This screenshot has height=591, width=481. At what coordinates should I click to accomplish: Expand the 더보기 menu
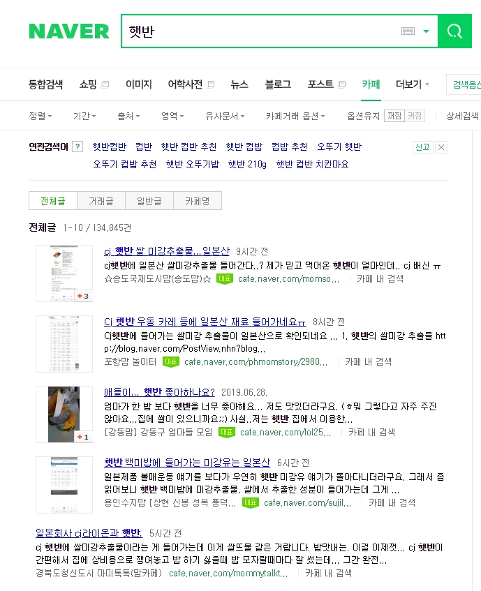pyautogui.click(x=413, y=84)
